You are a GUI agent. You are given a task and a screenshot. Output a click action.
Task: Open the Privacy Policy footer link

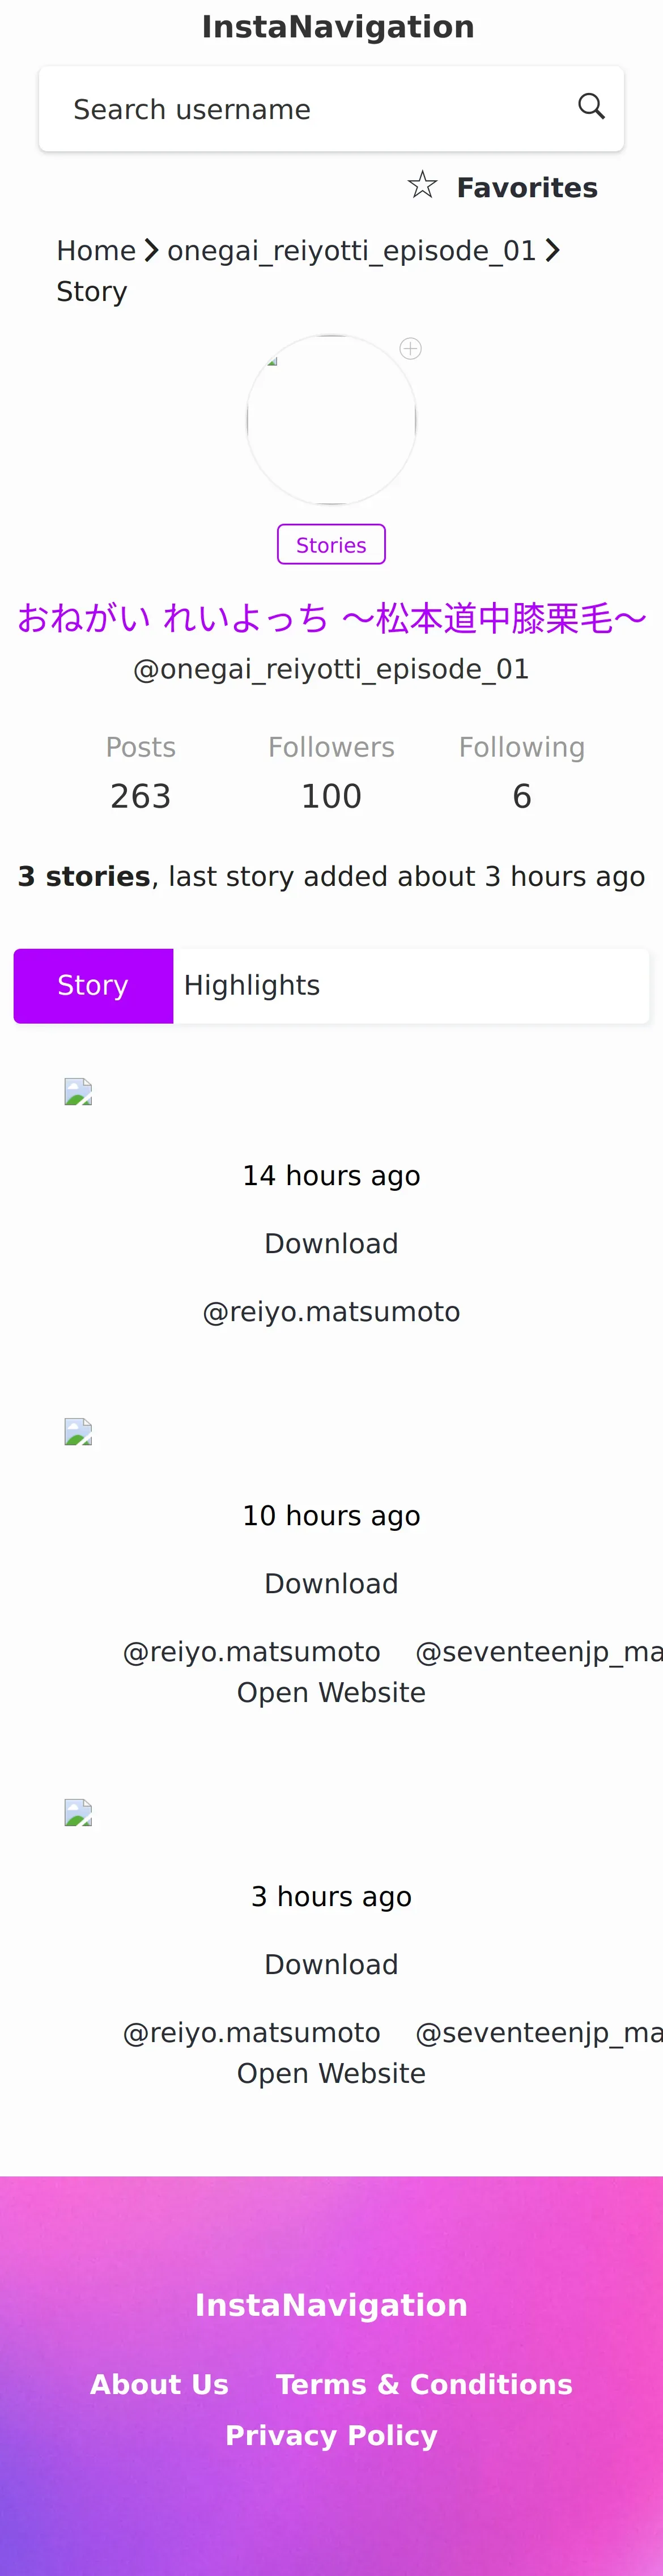tap(331, 2436)
